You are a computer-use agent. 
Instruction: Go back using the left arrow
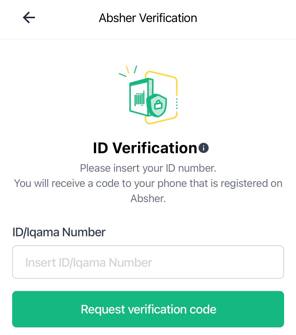pos(29,18)
